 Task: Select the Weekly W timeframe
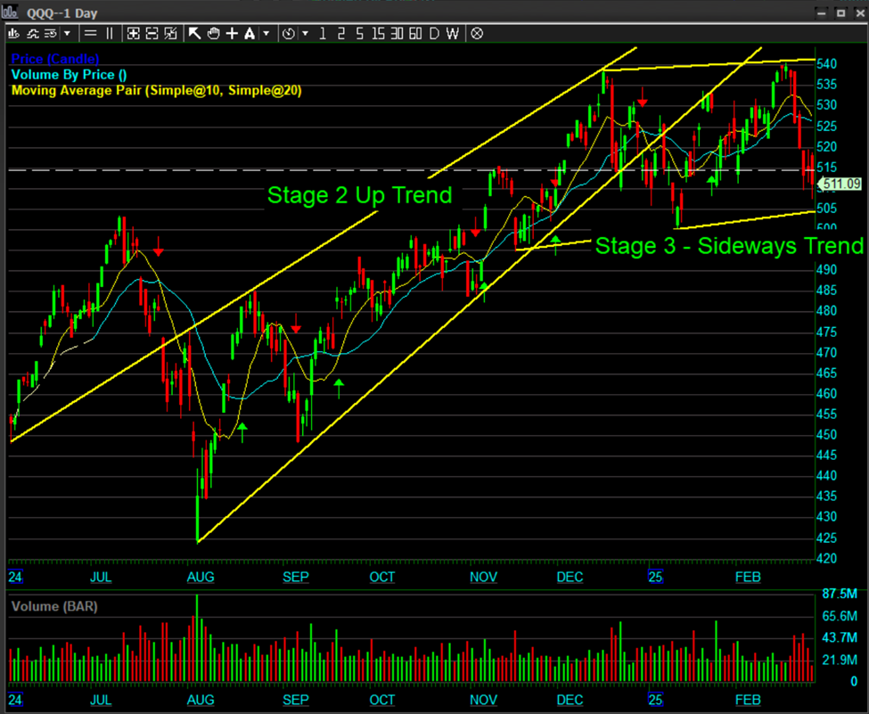452,33
